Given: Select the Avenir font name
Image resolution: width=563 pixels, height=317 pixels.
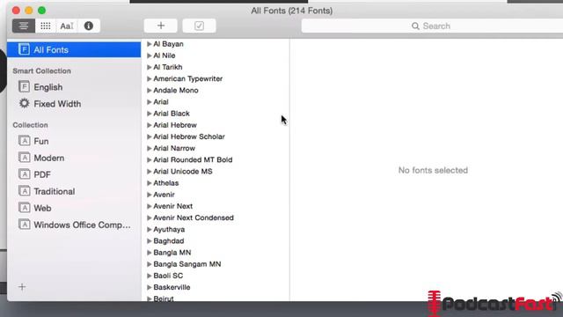Looking at the screenshot, I should tap(164, 195).
